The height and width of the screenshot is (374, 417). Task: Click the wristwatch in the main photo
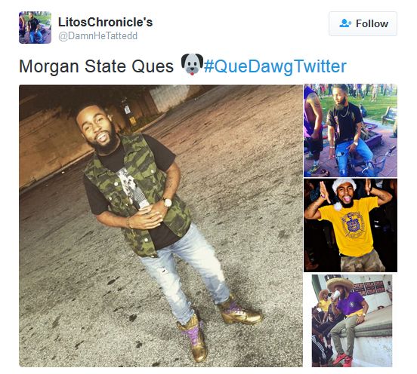click(167, 203)
